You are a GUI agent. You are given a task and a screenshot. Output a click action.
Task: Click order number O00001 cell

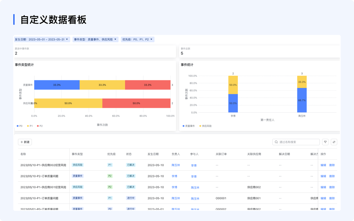(x=221, y=198)
